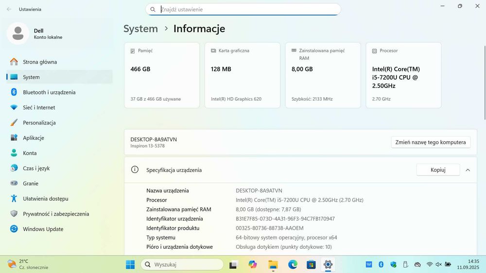Click the OneDrive cloud tray icon
The height and width of the screenshot is (273, 486).
point(417,264)
